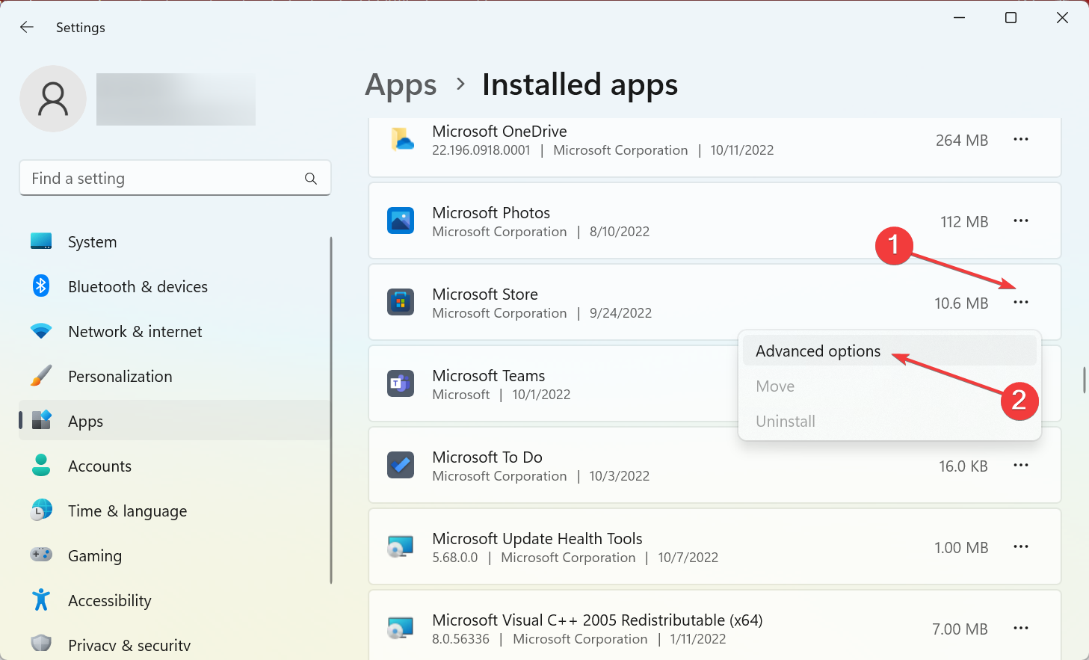Open Bluetooth & devices settings
Viewport: 1089px width, 660px height.
click(174, 287)
